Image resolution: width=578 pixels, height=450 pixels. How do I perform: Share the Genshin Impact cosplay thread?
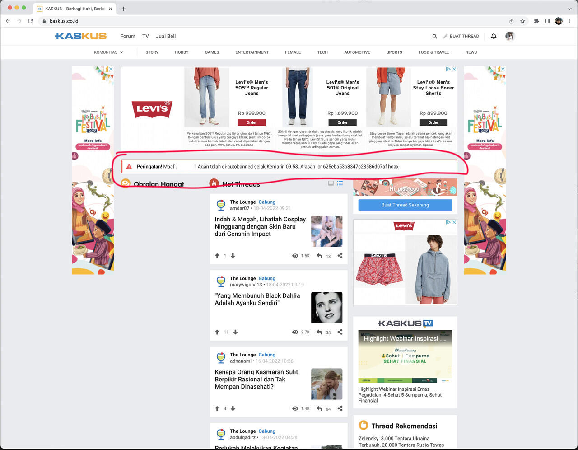[x=340, y=256]
